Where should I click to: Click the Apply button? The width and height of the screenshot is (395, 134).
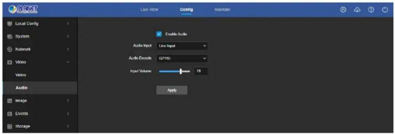(x=172, y=90)
